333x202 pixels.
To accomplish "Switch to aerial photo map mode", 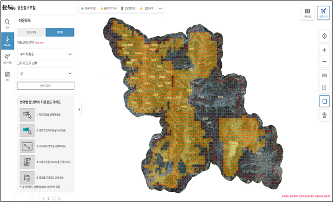I will click(323, 13).
